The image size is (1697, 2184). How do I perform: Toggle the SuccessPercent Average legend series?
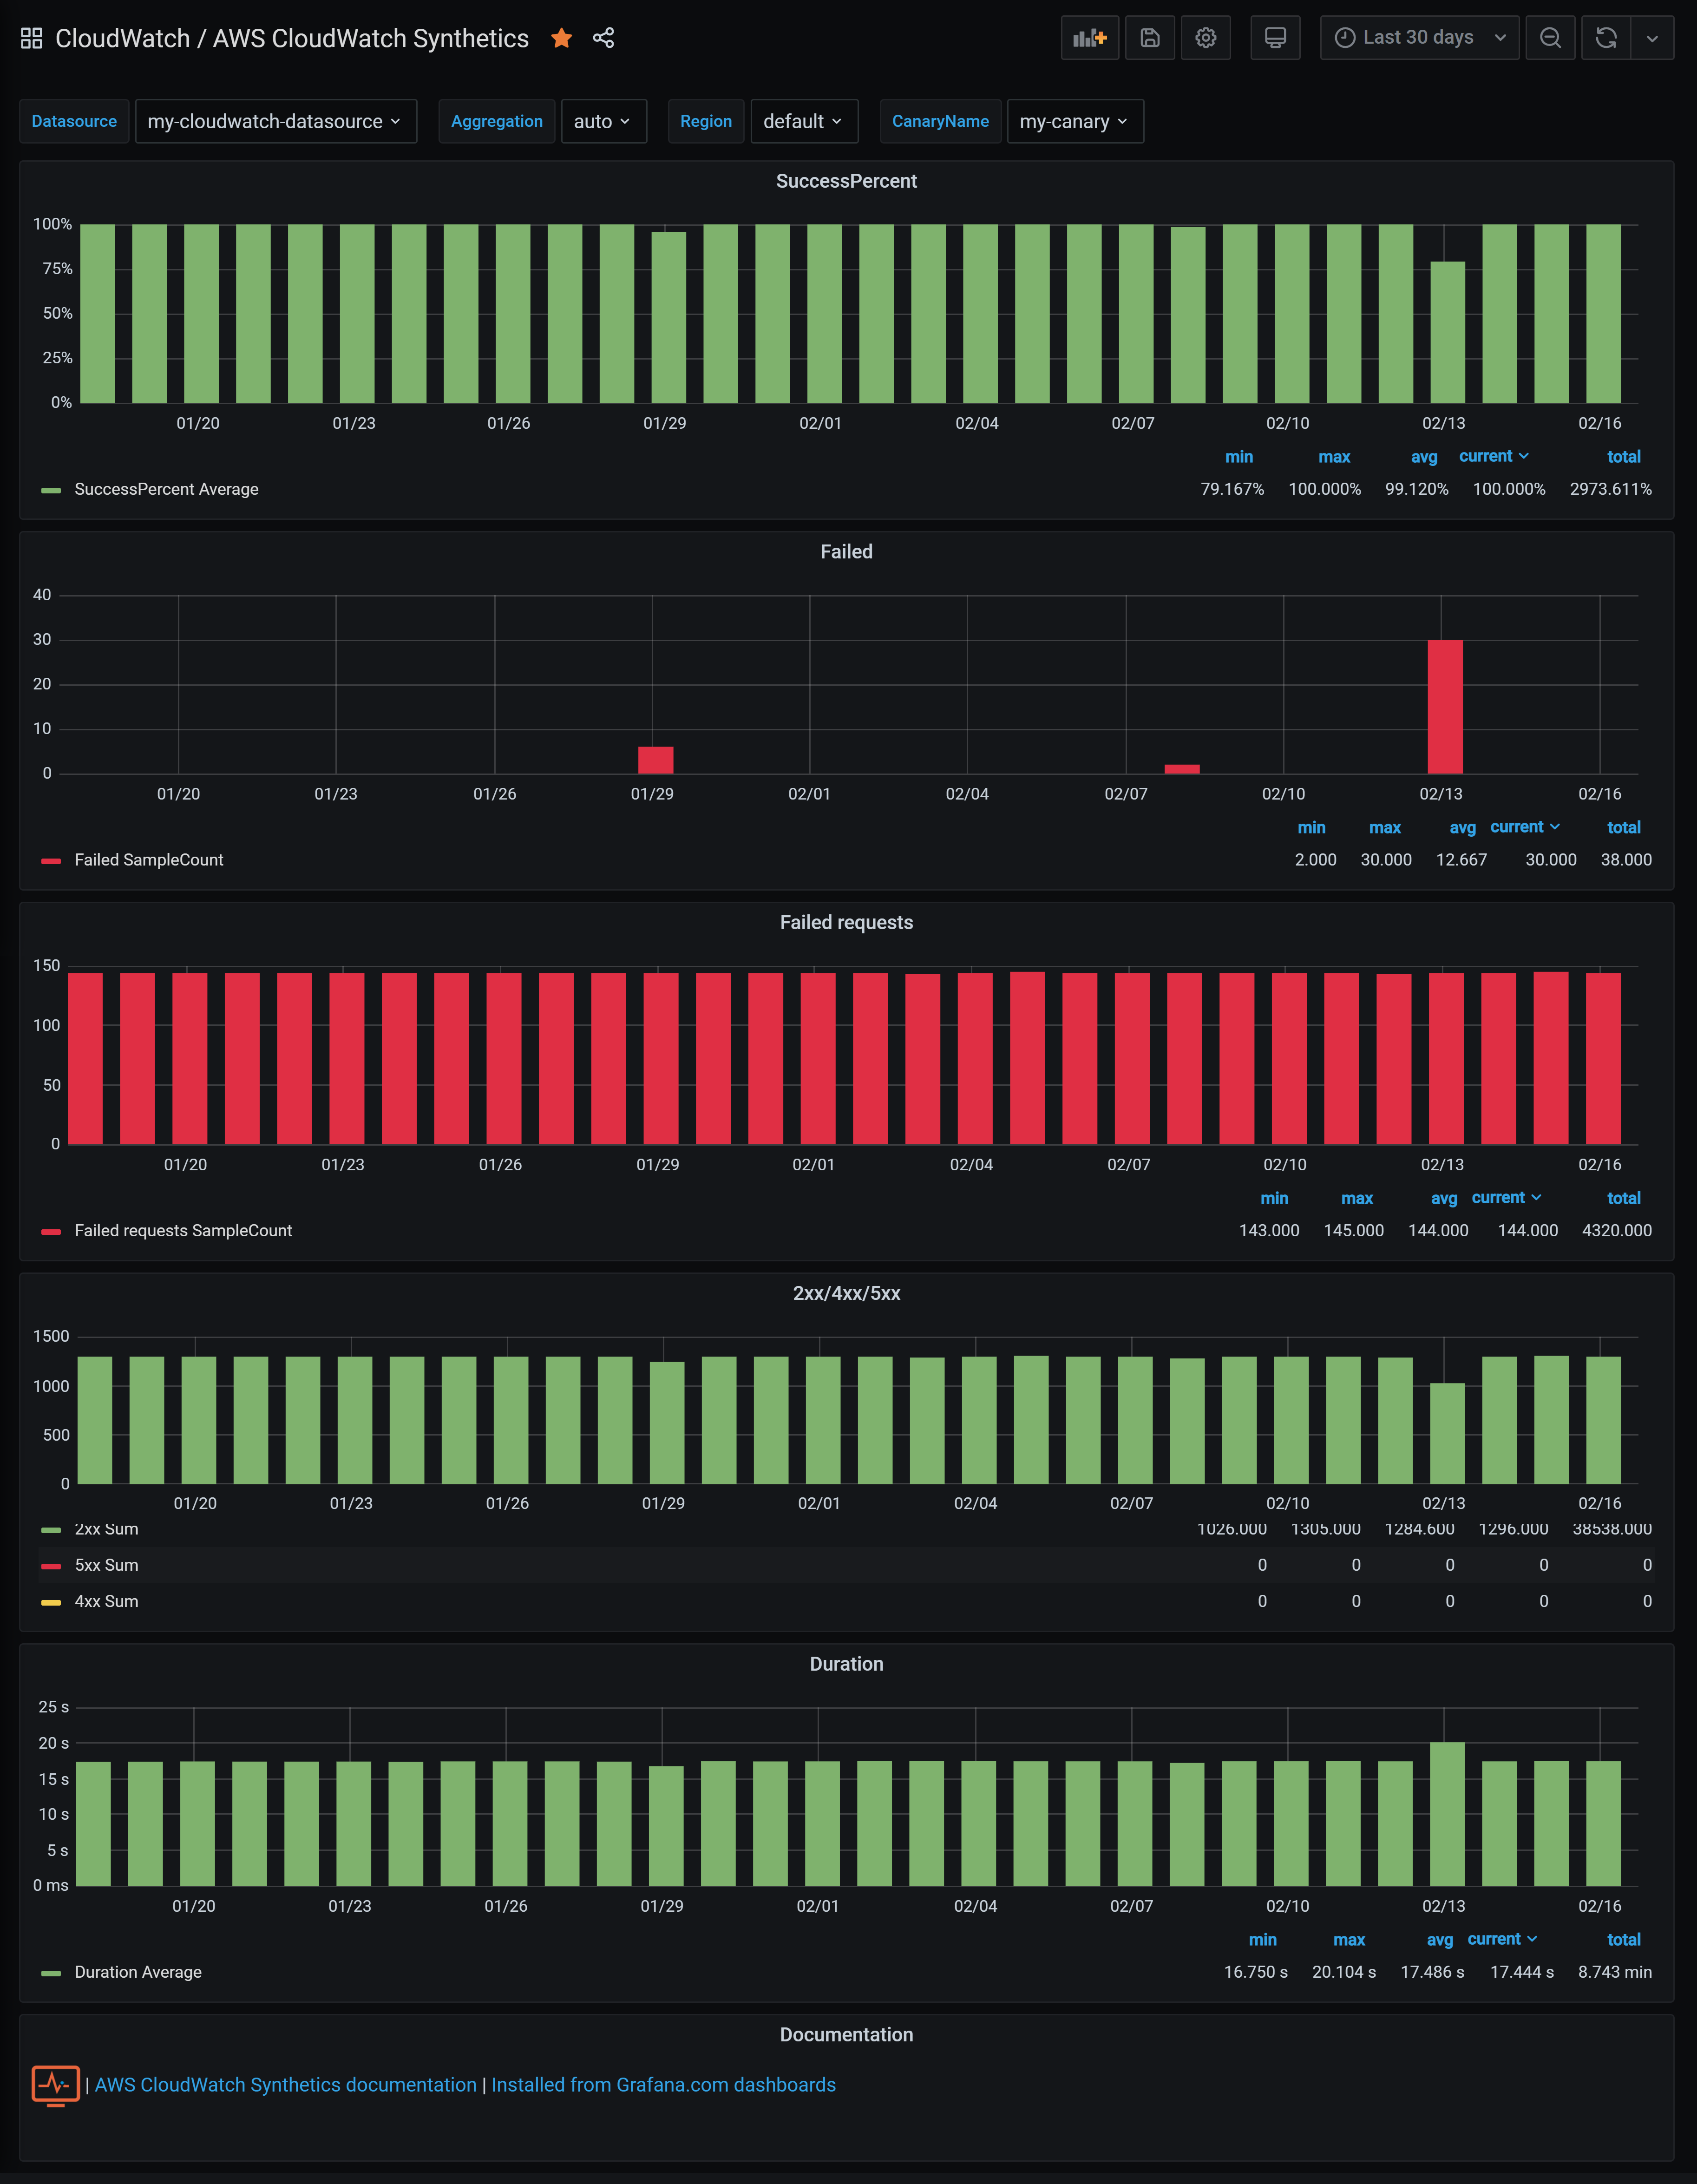(x=166, y=489)
